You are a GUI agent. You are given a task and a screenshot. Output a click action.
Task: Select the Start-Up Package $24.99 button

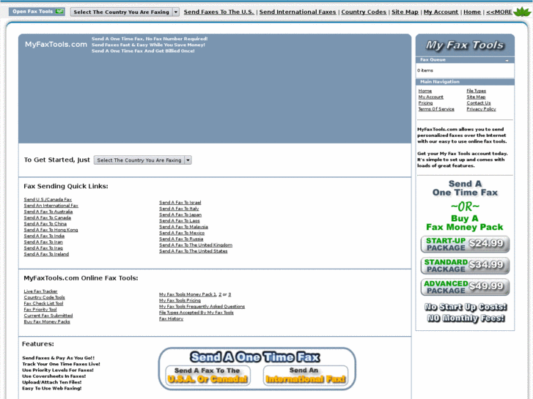pyautogui.click(x=465, y=244)
